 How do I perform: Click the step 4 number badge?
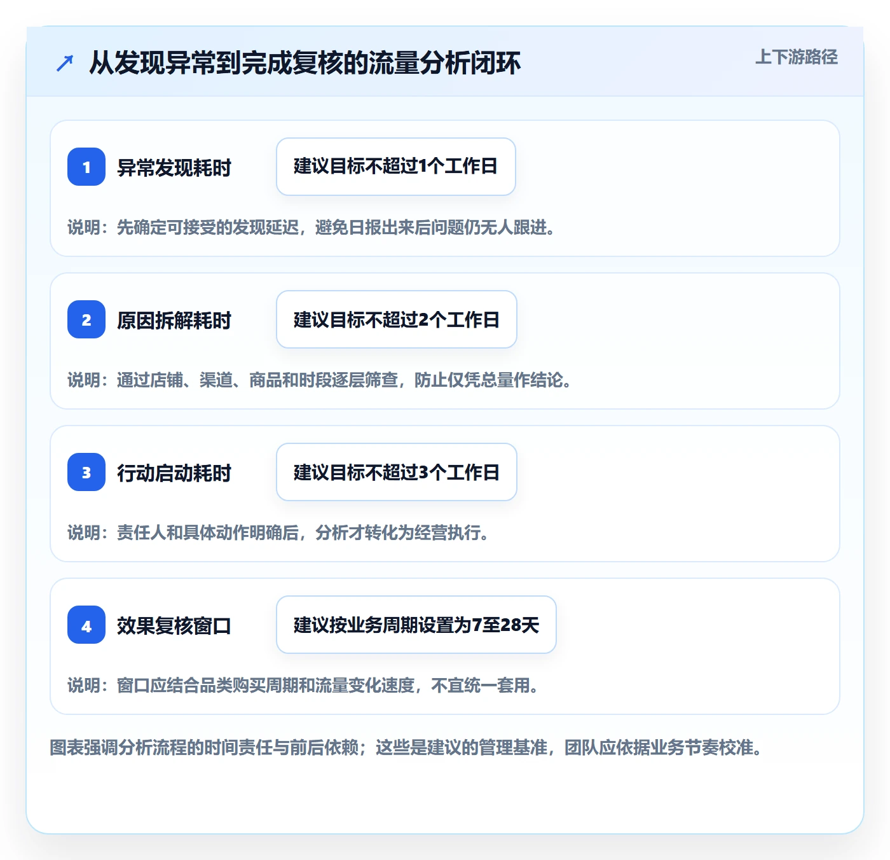pos(86,625)
